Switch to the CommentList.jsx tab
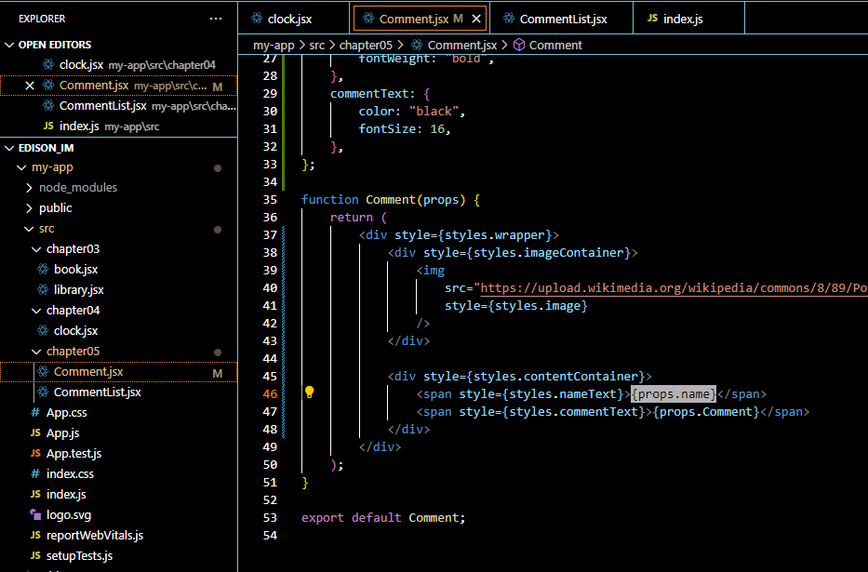The width and height of the screenshot is (868, 572). click(561, 19)
